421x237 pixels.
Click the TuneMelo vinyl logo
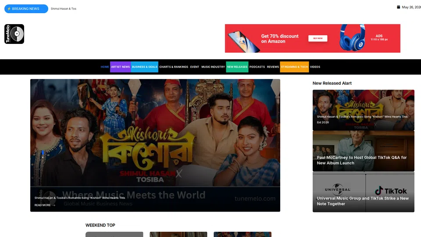(x=14, y=34)
